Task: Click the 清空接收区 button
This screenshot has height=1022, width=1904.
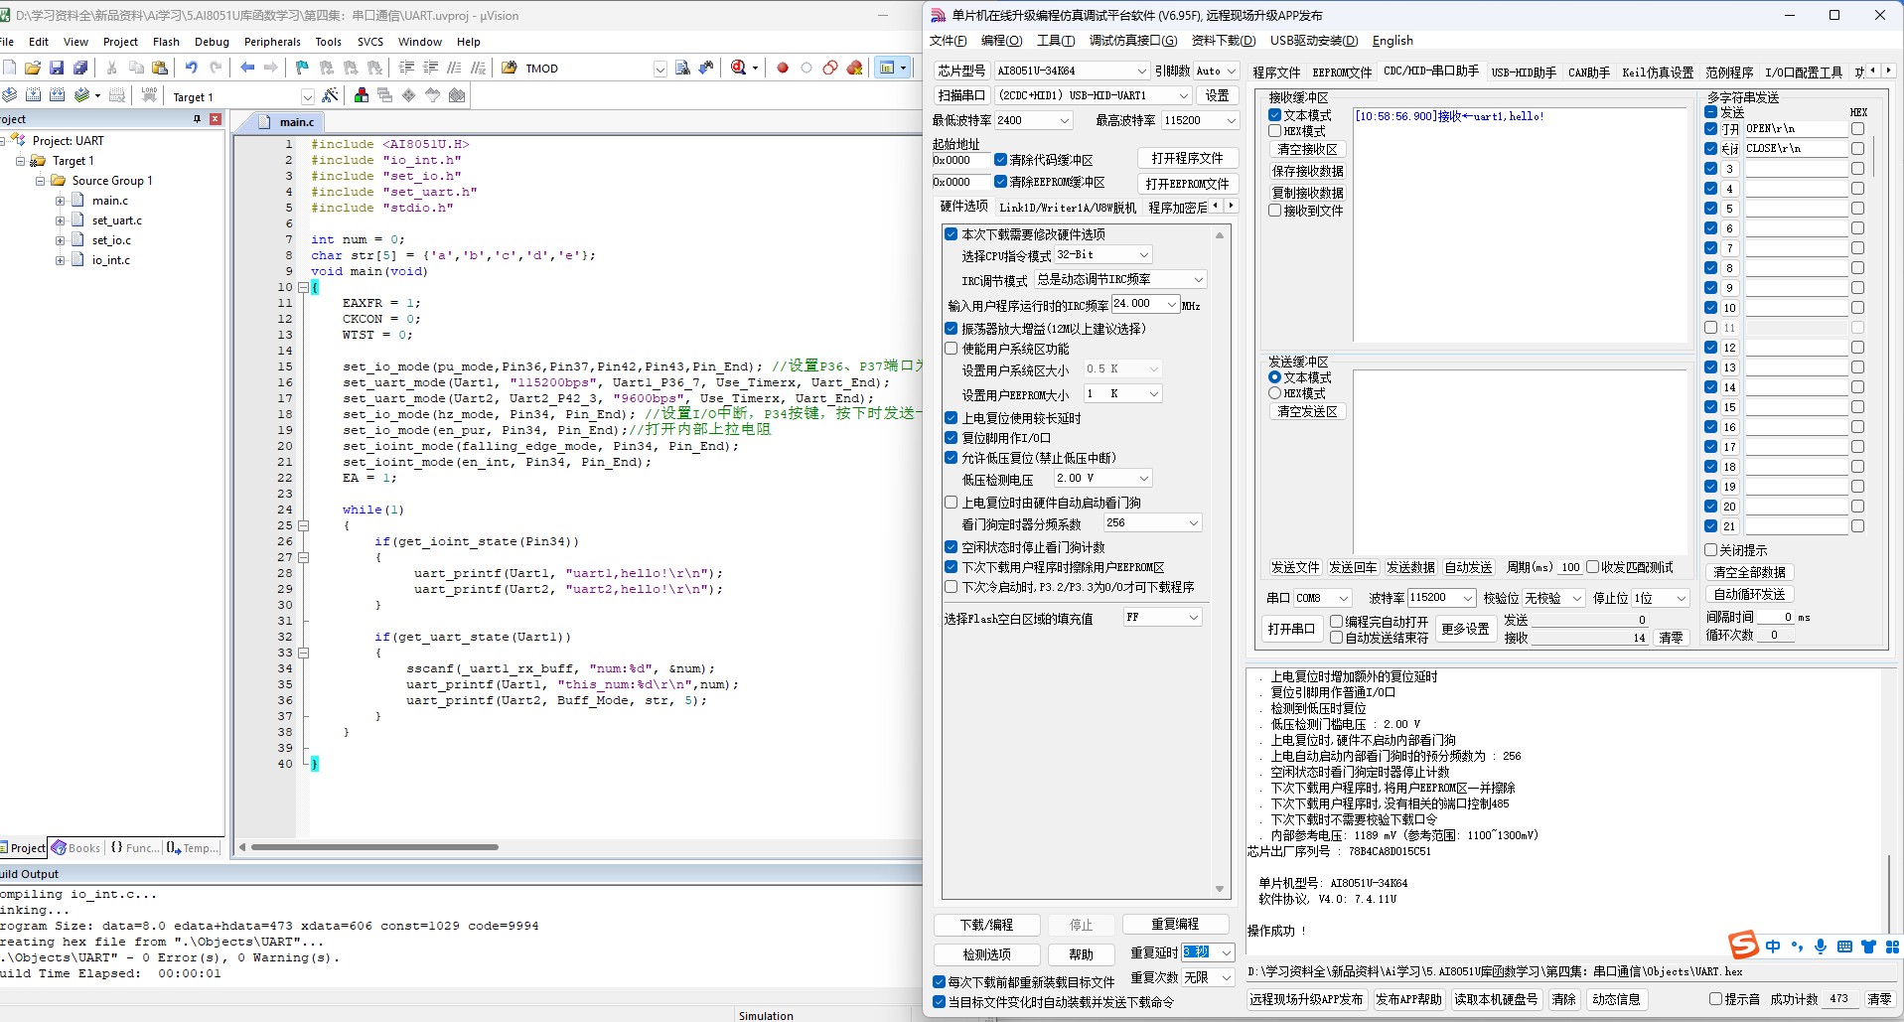Action: click(1307, 149)
